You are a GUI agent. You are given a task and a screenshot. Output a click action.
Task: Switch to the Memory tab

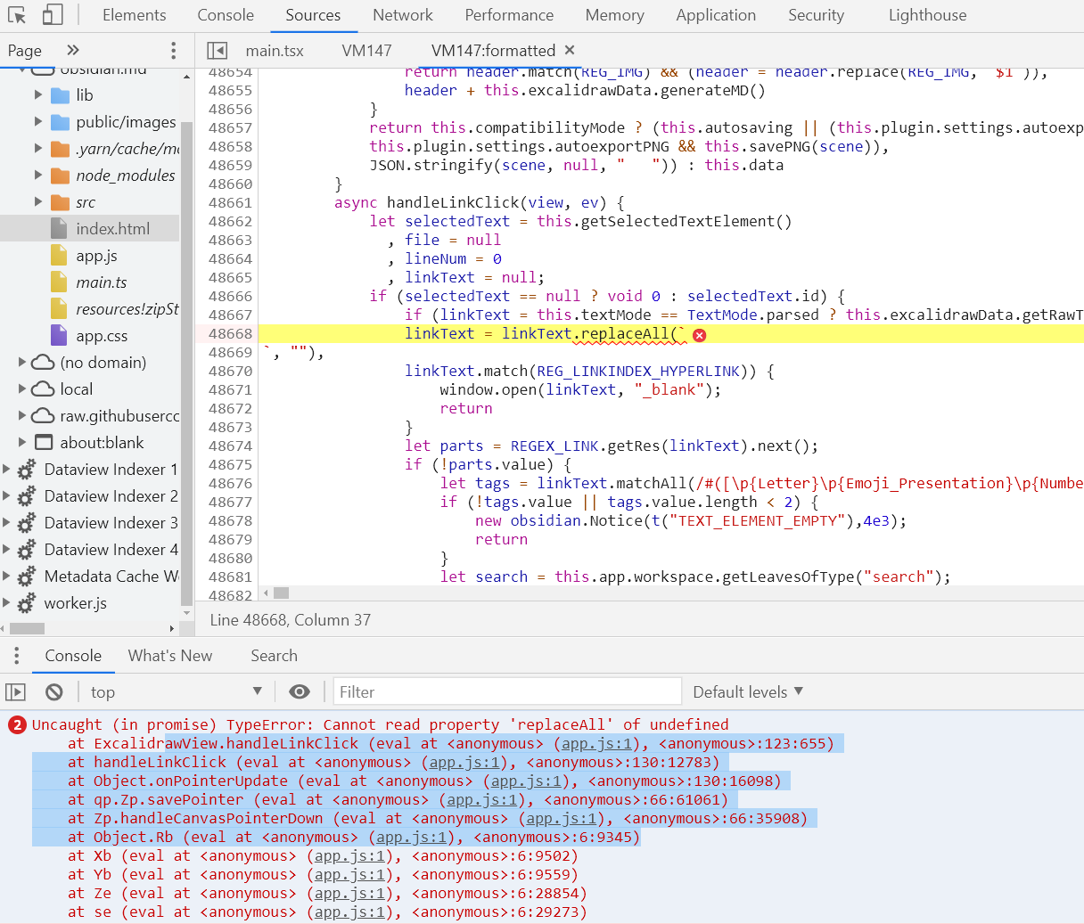click(x=614, y=15)
